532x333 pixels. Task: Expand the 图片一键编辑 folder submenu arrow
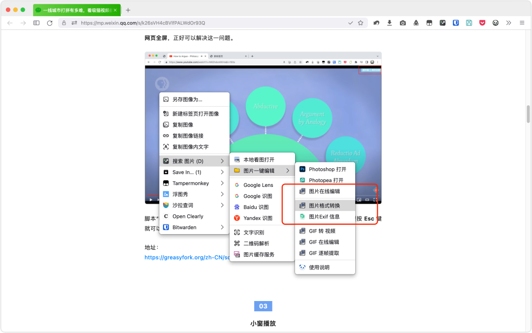point(288,170)
